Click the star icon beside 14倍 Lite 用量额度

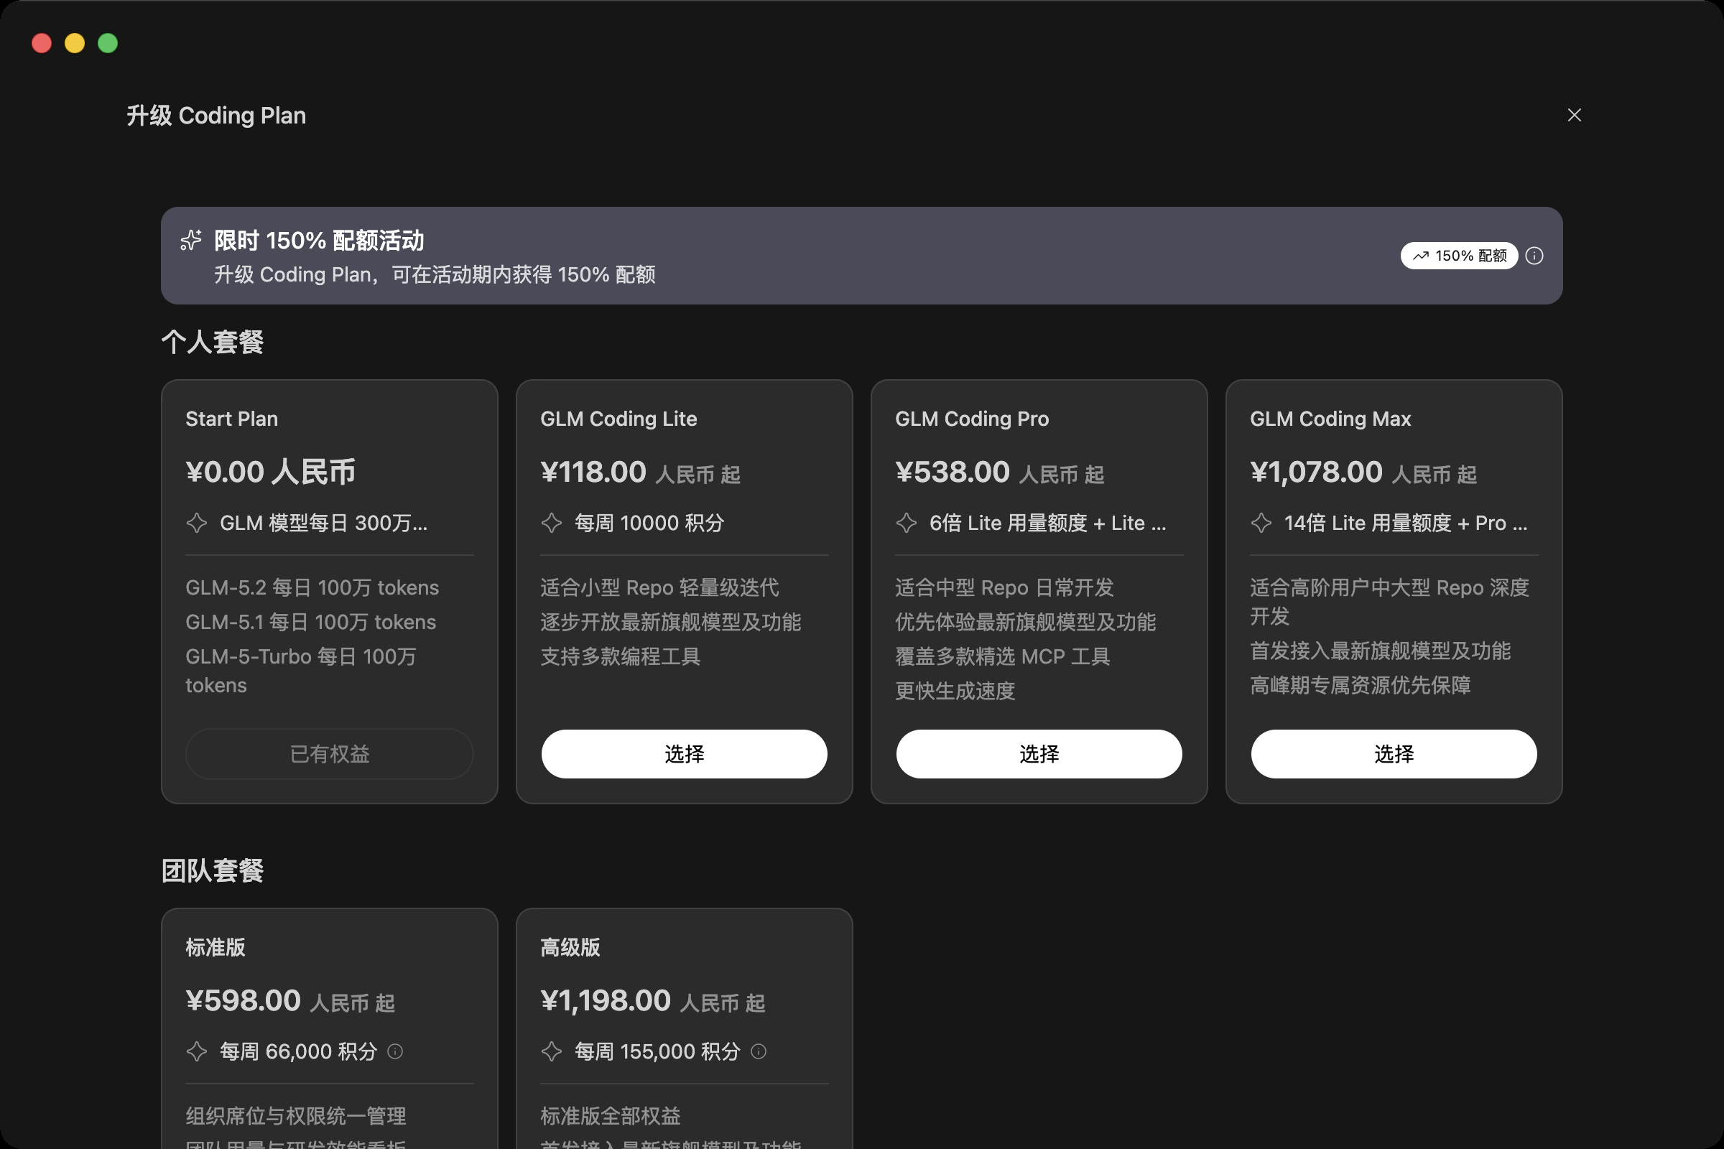coord(1261,524)
